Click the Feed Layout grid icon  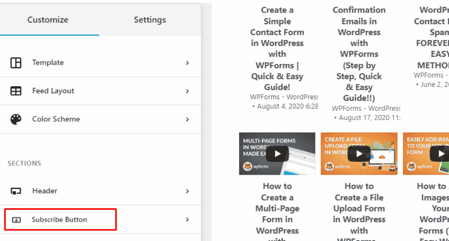[16, 91]
